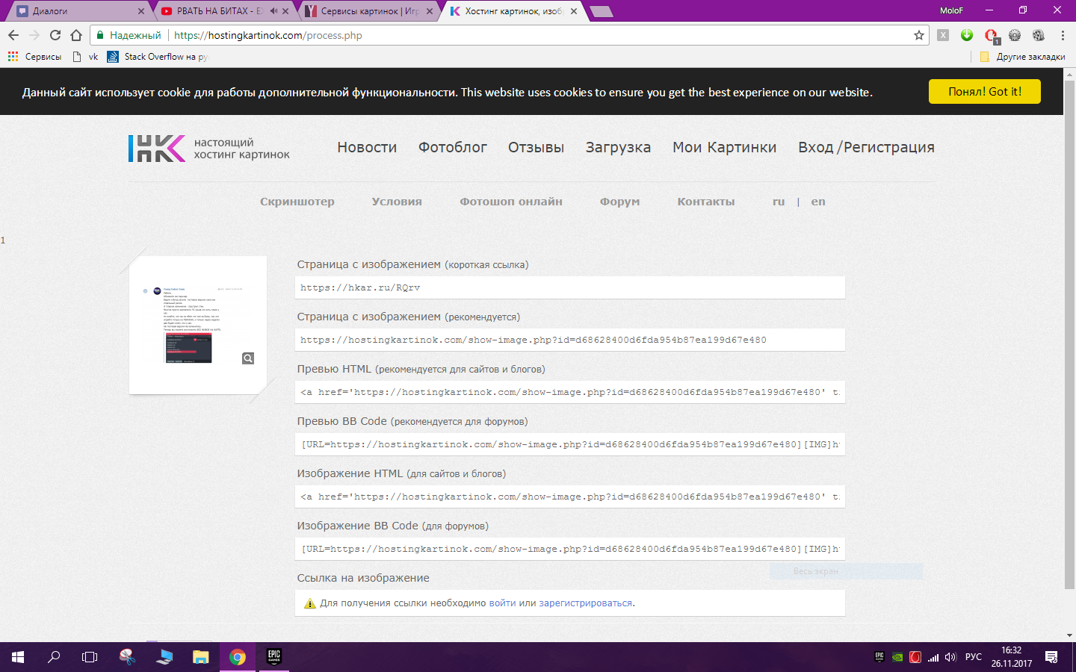Viewport: 1076px width, 672px height.
Task: Open the film reel video downloader extension
Action: [x=1039, y=34]
